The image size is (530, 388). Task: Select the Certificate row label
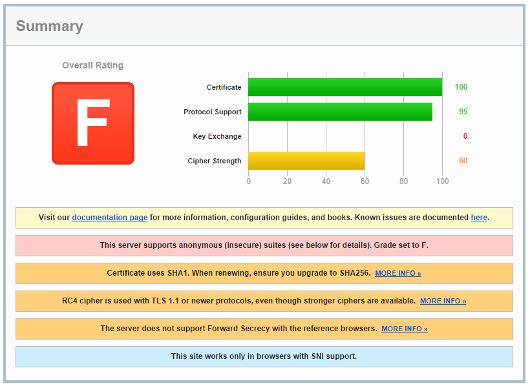tap(224, 87)
